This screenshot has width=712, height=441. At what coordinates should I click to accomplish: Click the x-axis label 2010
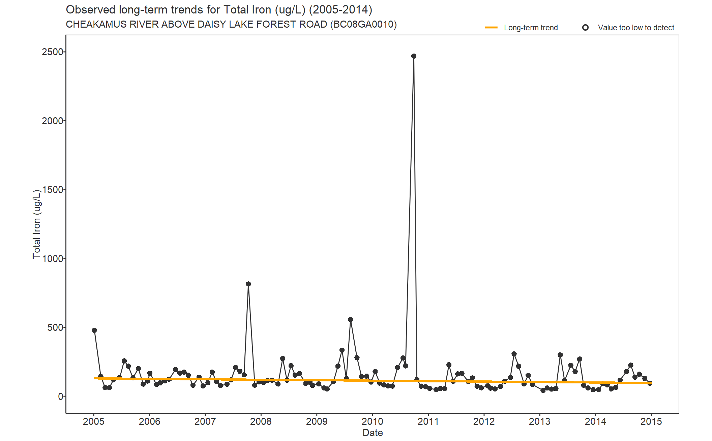click(x=373, y=421)
